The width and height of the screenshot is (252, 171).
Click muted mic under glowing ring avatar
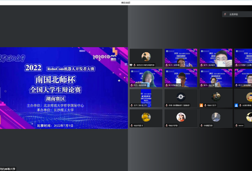(166, 105)
